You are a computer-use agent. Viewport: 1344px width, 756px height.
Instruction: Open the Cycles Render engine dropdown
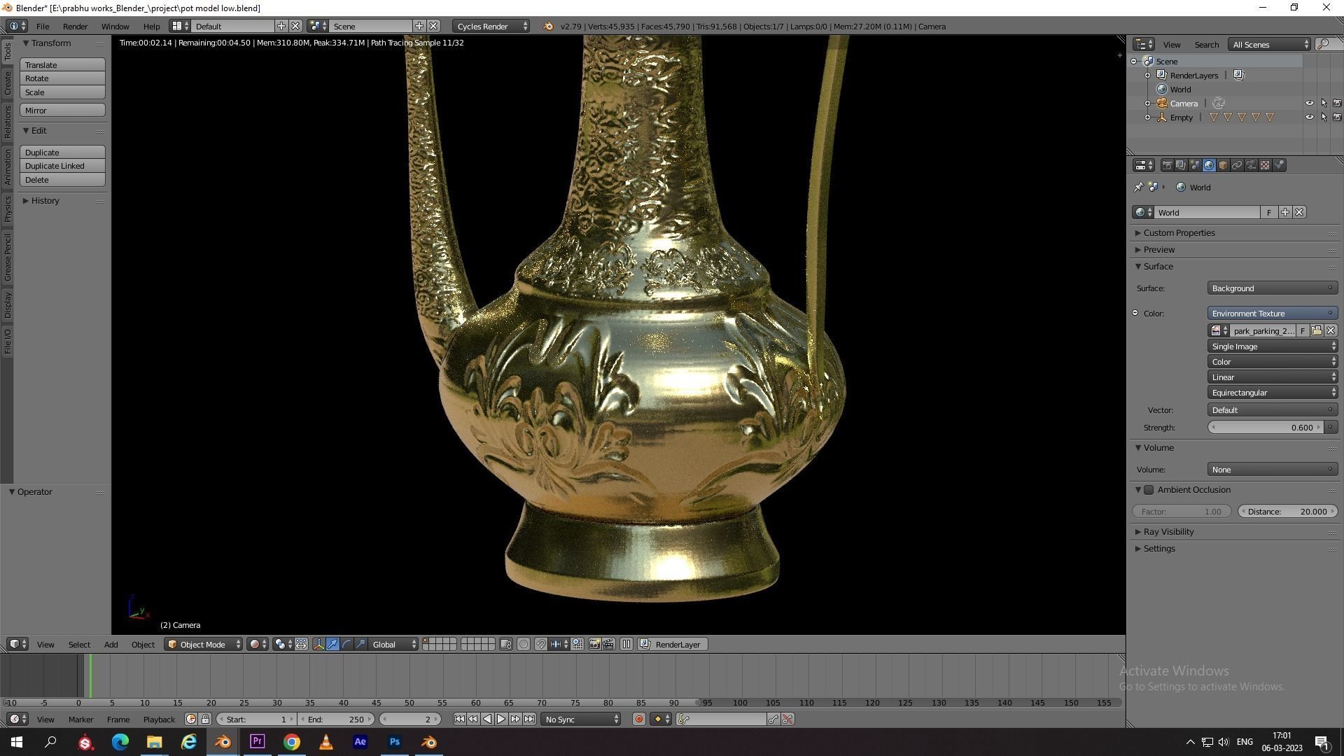tap(491, 26)
